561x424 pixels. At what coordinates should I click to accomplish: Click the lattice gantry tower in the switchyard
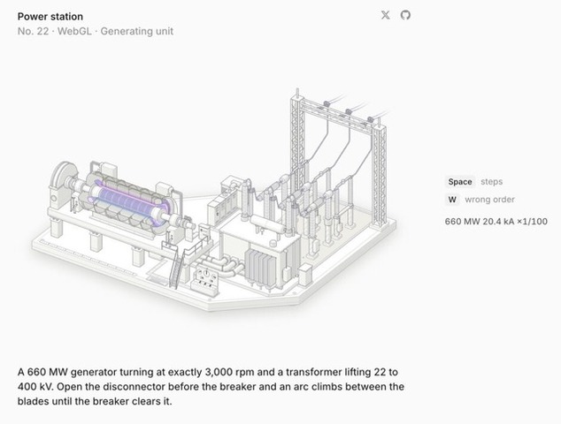(339, 157)
